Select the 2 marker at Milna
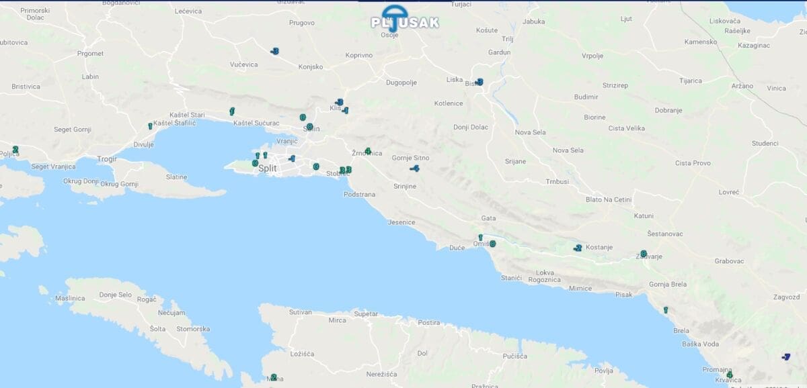The width and height of the screenshot is (807, 388). (274, 377)
